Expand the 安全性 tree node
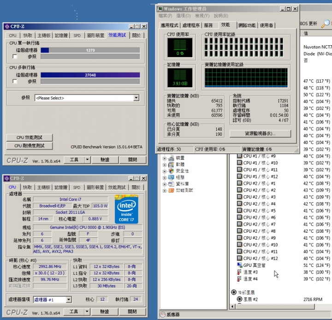This screenshot has height=320, width=332. [x=165, y=171]
